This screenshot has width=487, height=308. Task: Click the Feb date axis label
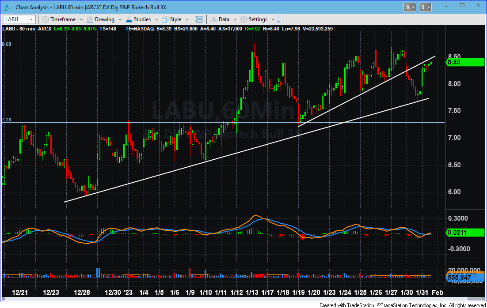pyautogui.click(x=438, y=292)
